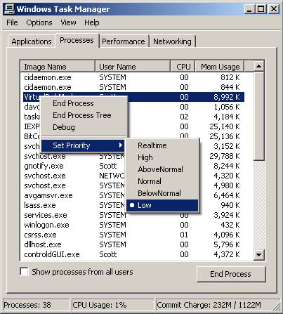Click the process list scrollbar thumb
Screen dimensions: 283x314
tap(258, 117)
